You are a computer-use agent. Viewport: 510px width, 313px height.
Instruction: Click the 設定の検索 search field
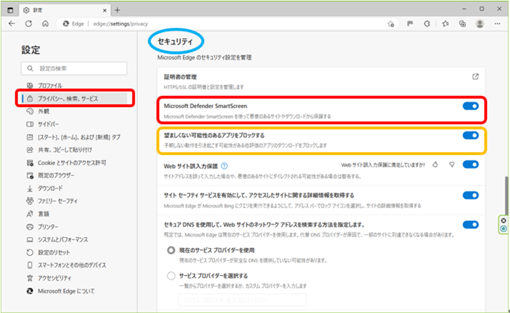pos(74,68)
